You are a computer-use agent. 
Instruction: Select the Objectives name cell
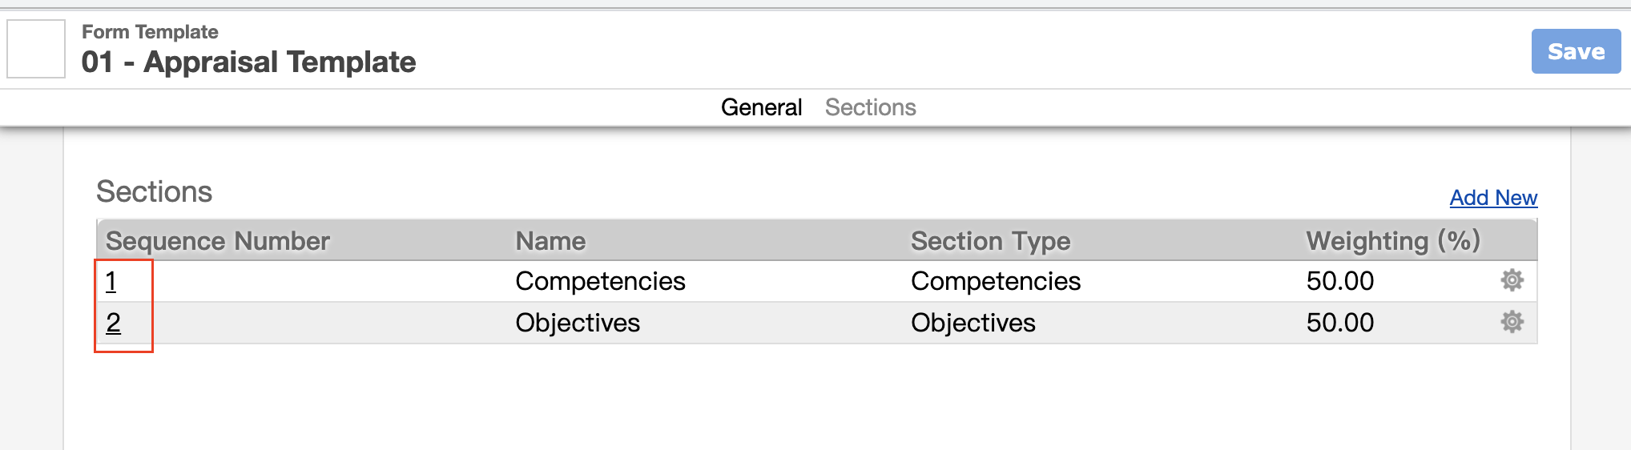(x=578, y=323)
